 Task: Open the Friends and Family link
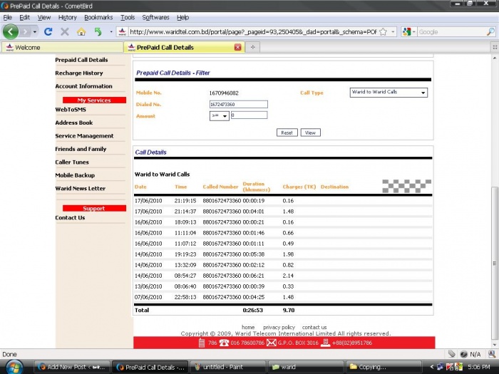[81, 149]
